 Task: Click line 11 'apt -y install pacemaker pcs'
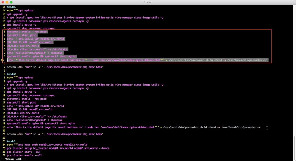48,21
